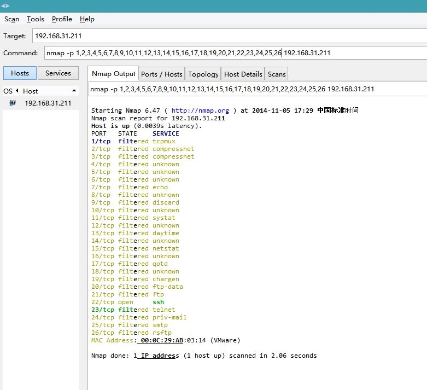427x390 pixels.
Task: Click the 'PORT STATE SERVICE' header line
Action: click(x=136, y=133)
